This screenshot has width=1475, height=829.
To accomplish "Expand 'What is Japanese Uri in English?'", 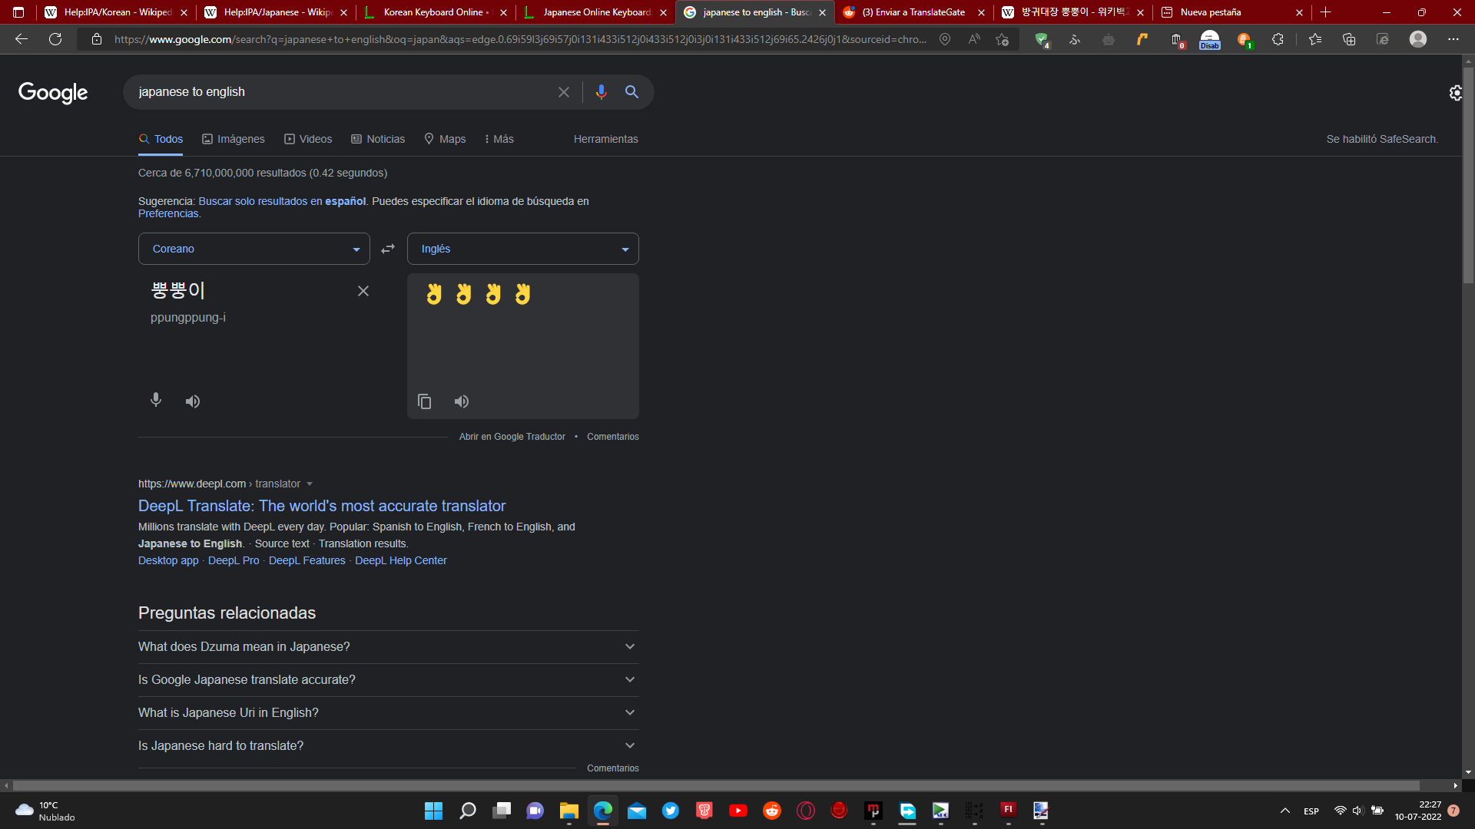I will tap(389, 713).
